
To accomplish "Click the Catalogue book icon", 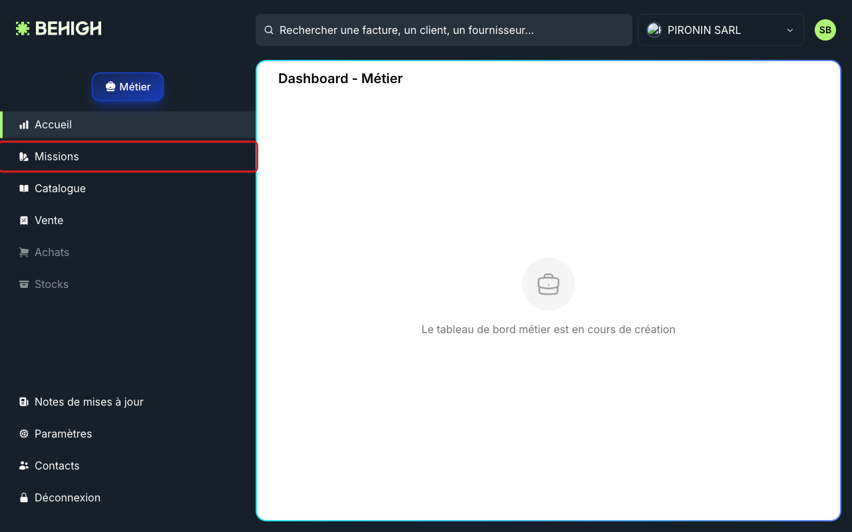I will (x=24, y=188).
